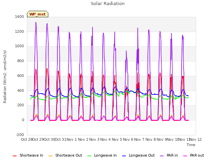Screen dimensions: 216x162
Task: Click green Longwave In legend swatch
Action: click(x=89, y=156)
